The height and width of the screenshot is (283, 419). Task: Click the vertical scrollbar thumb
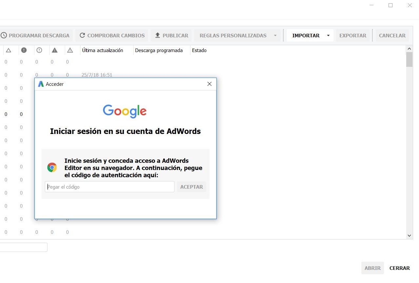409,59
